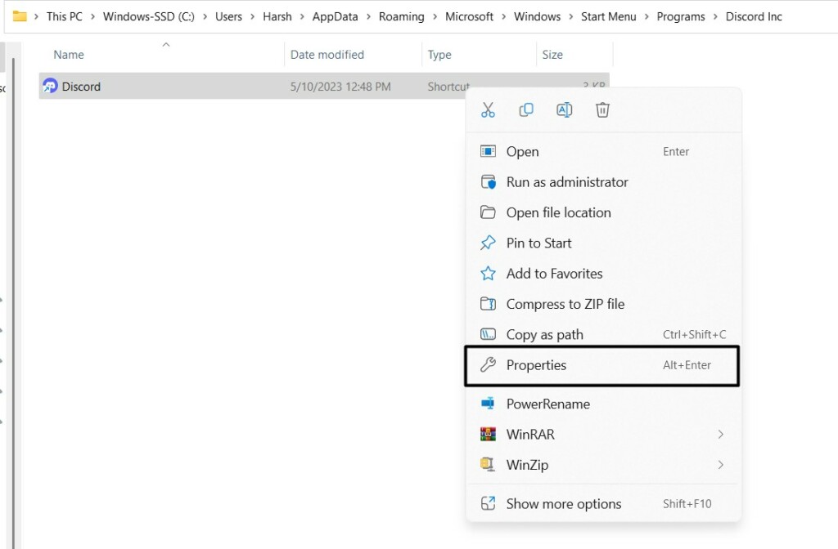
Task: Click Open file location
Action: [x=558, y=212]
